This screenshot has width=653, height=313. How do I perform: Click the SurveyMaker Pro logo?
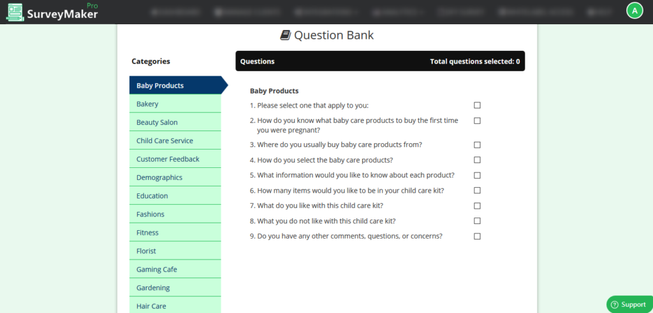52,12
